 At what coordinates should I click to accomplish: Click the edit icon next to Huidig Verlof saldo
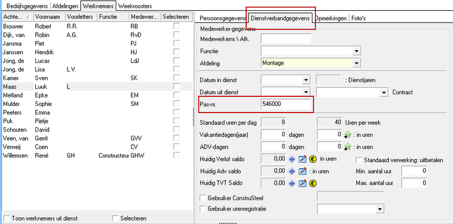(302, 159)
